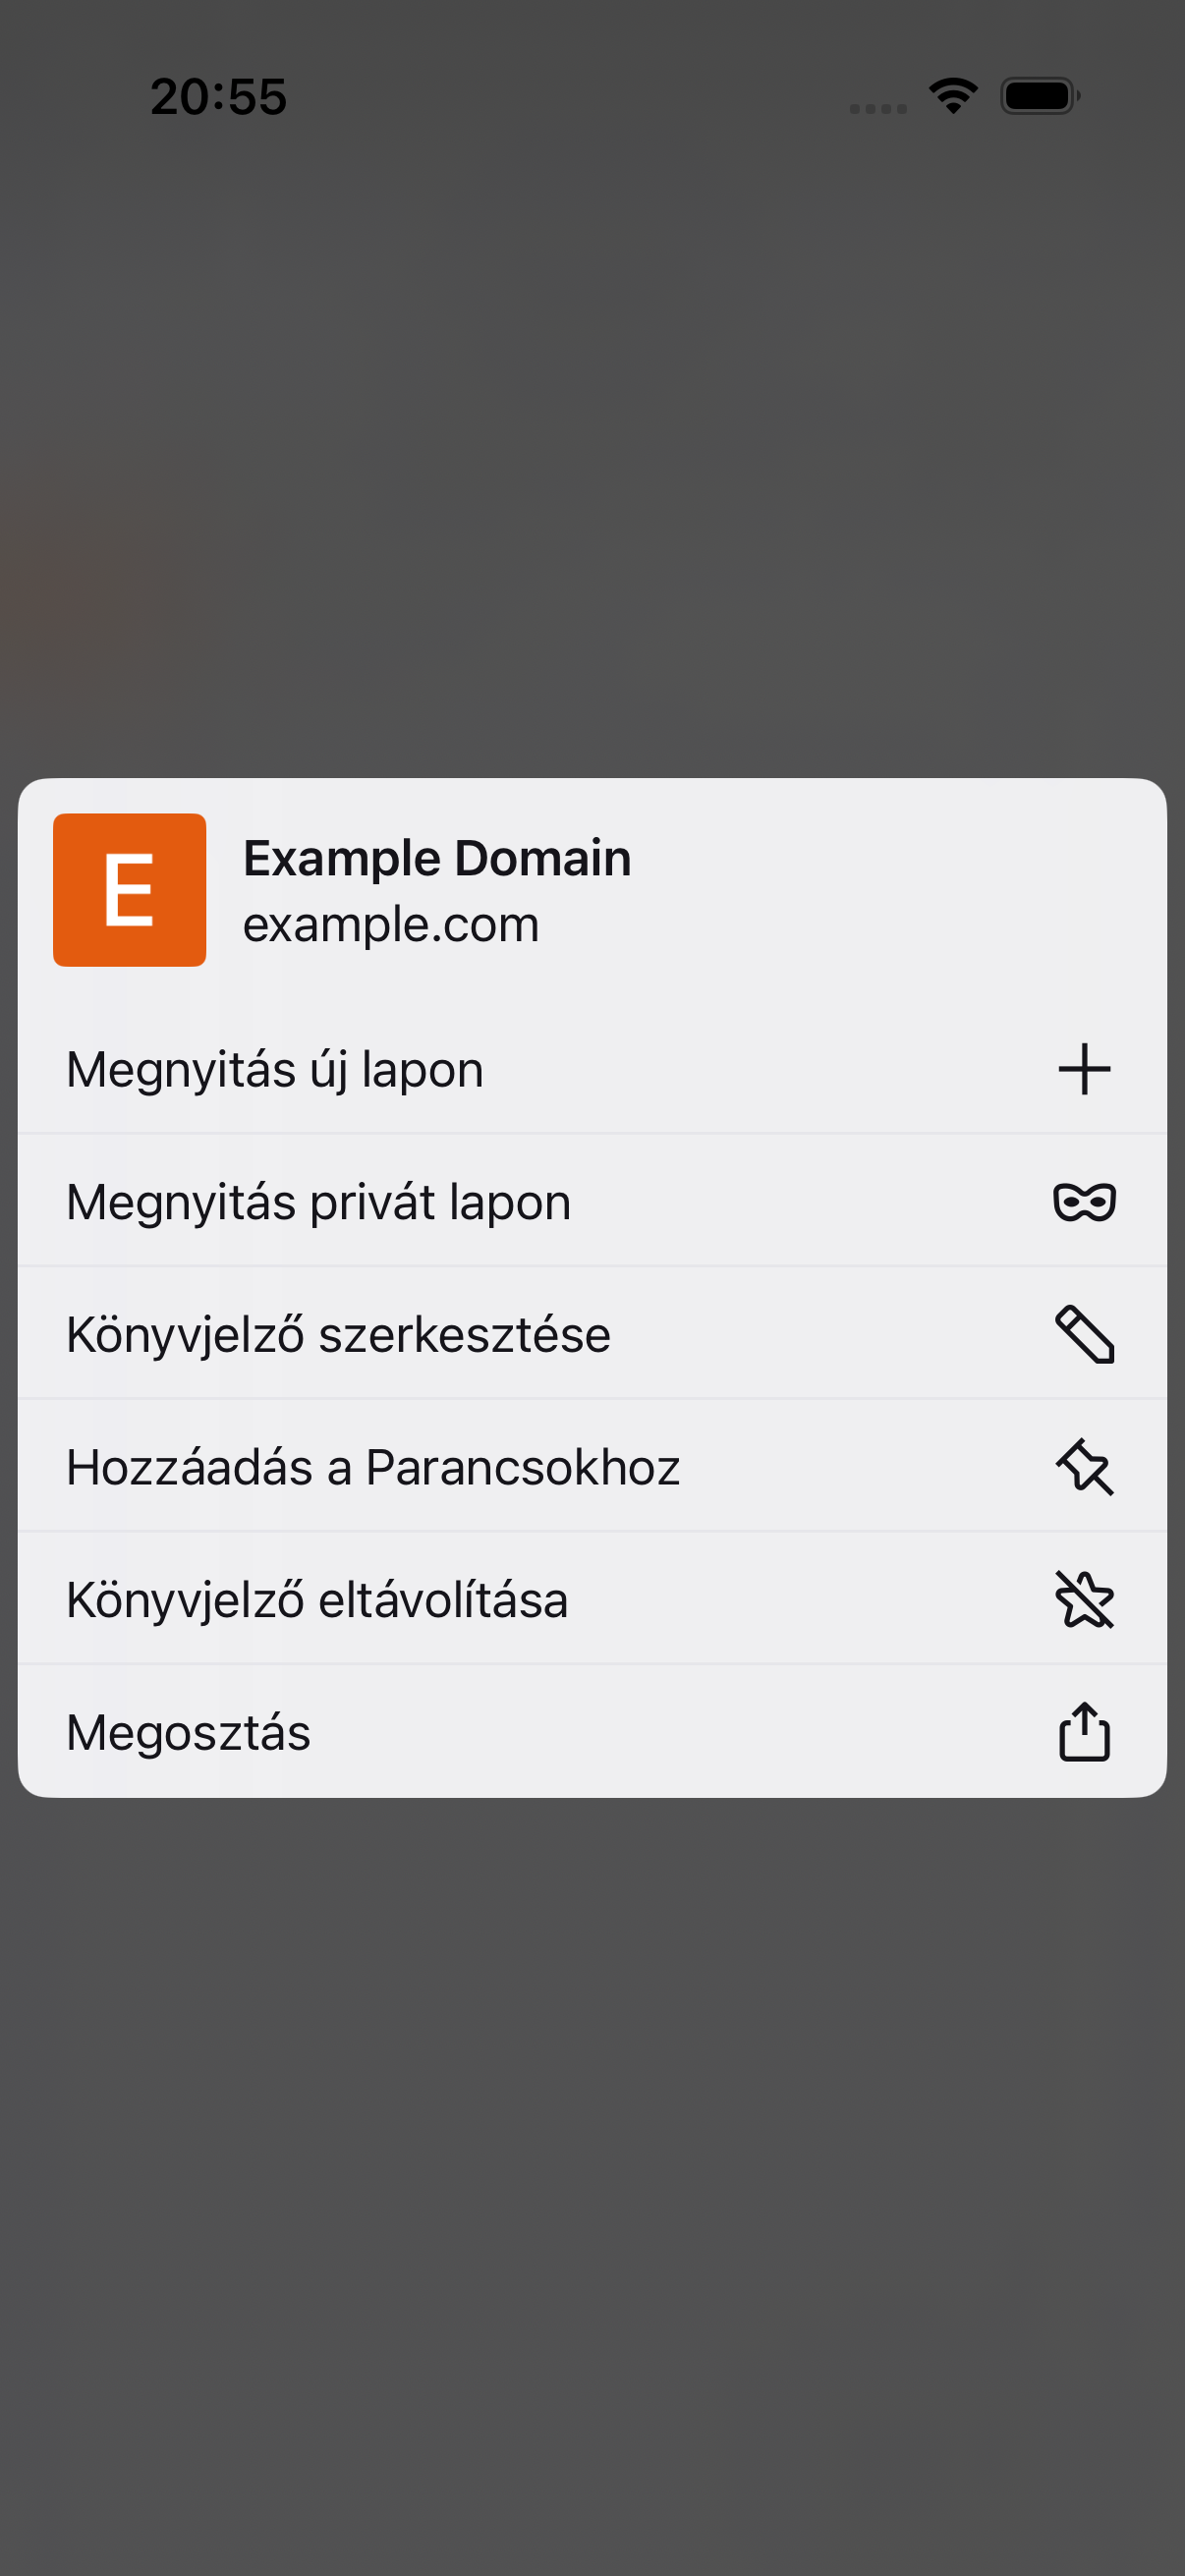The image size is (1185, 2576).
Task: Tap the example.com URL text
Action: (391, 924)
